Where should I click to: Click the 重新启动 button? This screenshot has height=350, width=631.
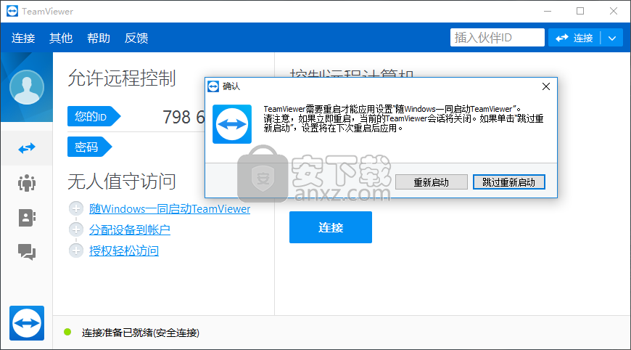(x=432, y=182)
